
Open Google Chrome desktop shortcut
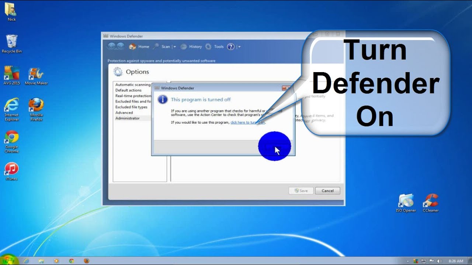11,142
